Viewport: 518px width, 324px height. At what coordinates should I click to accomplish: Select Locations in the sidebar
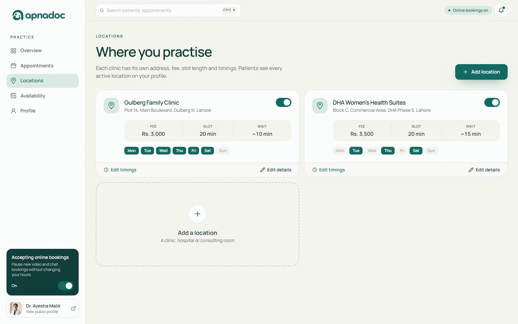42,81
